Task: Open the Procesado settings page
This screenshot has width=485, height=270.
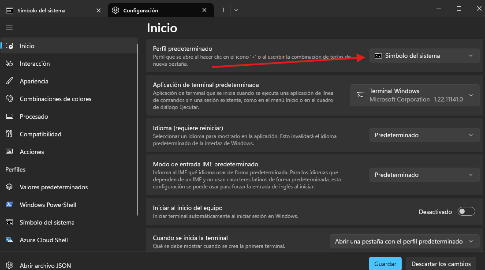Action: click(69, 116)
